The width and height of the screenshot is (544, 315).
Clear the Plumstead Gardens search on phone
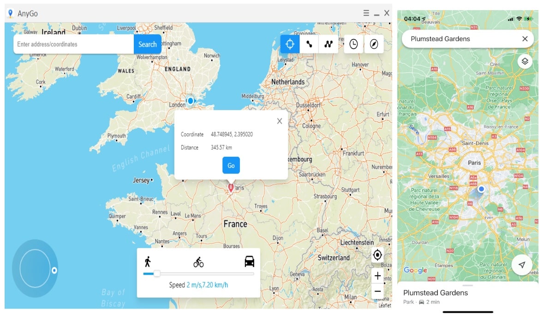tap(525, 39)
